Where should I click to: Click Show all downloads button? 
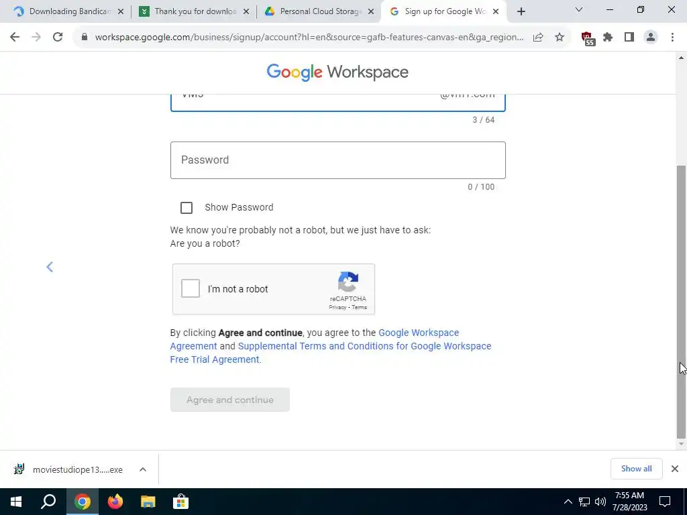pos(636,469)
